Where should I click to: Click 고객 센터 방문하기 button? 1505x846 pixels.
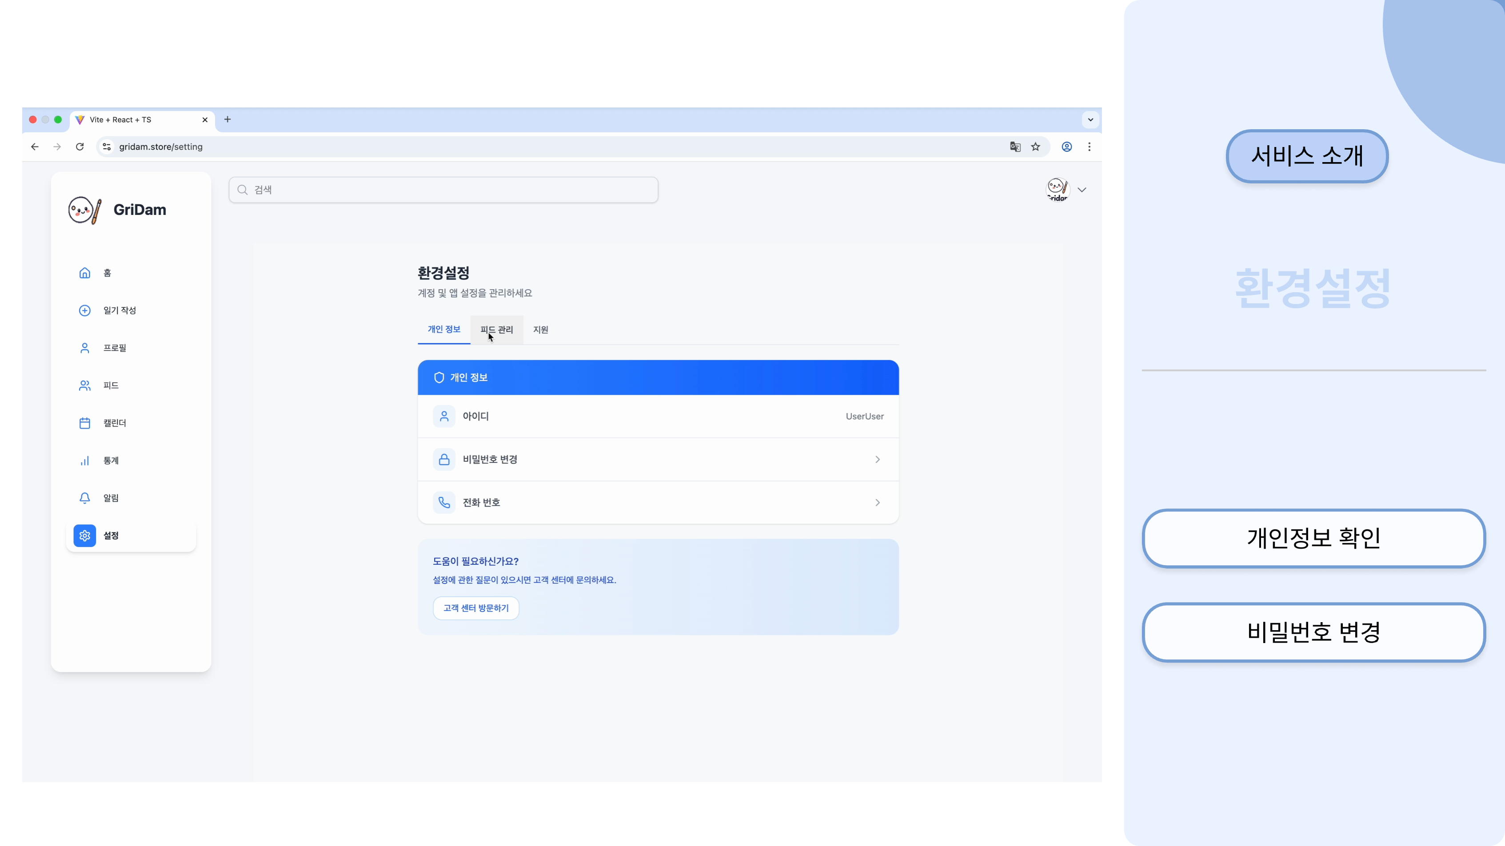tap(475, 608)
